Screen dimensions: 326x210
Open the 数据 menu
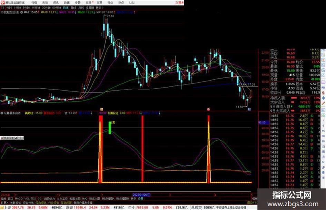point(67,2)
